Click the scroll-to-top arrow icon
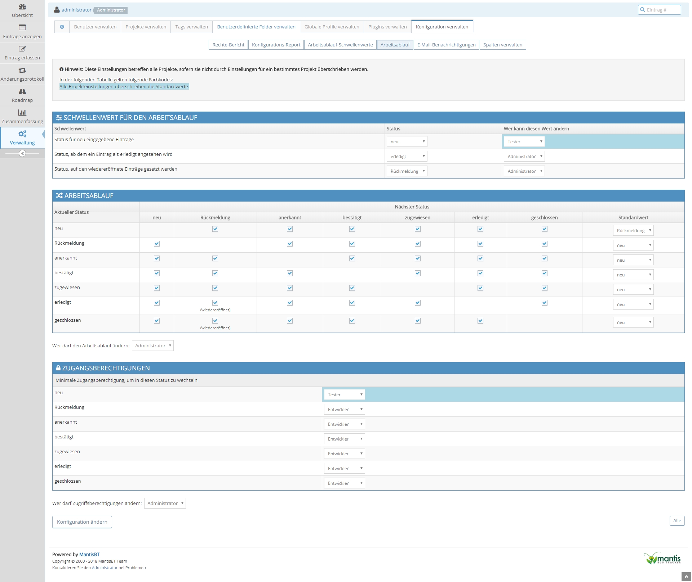 (686, 577)
